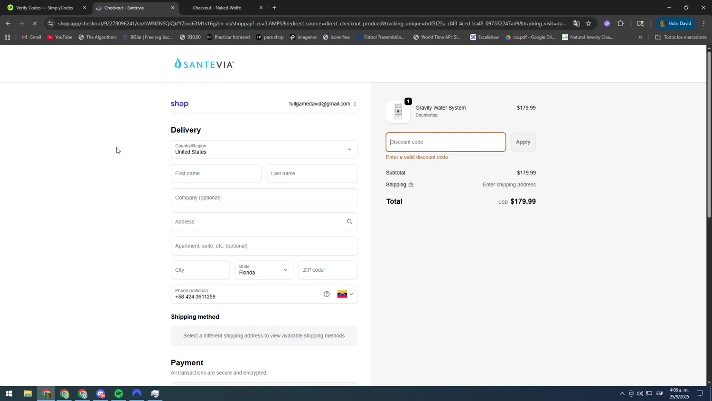Open the Gmail bookmark
This screenshot has width=712, height=401.
click(31, 37)
